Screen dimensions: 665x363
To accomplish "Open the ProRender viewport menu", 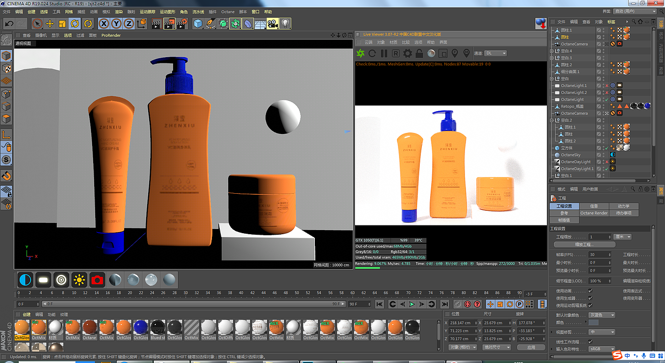I will click(x=111, y=35).
